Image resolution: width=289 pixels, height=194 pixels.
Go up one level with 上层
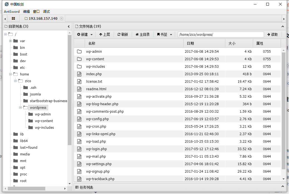(104, 34)
